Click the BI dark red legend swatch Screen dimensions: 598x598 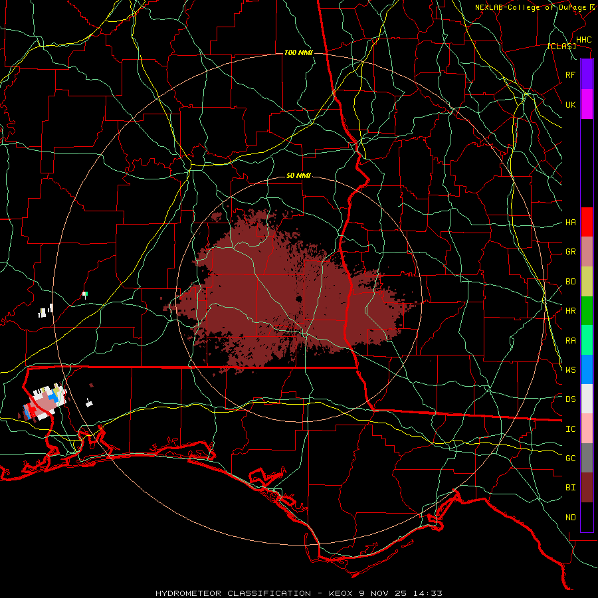[587, 488]
